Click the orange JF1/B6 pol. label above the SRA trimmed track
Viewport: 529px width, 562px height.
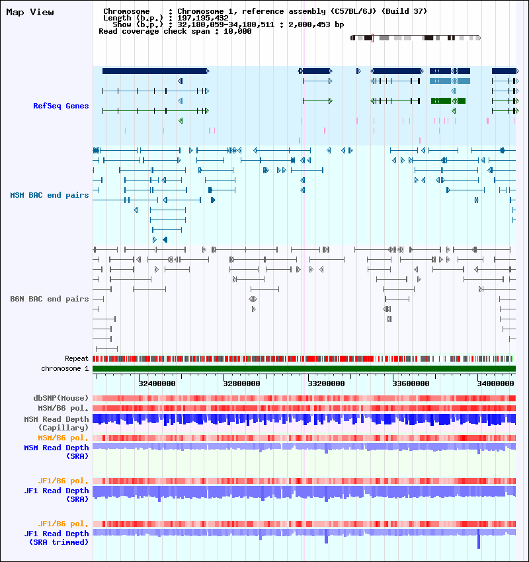[x=63, y=524]
